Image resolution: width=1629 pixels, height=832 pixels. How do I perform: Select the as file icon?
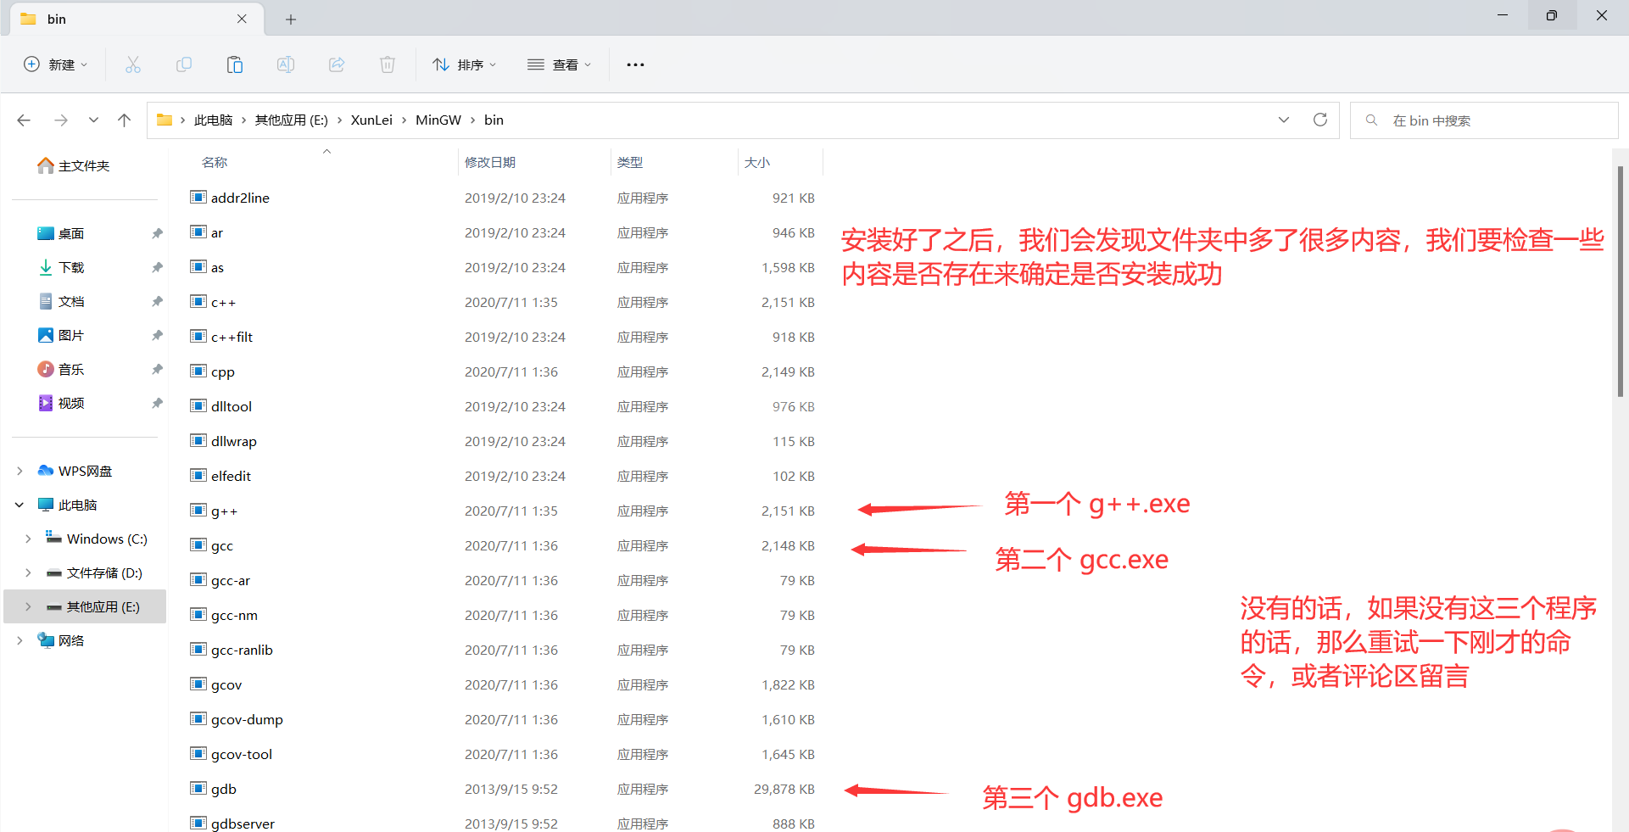(198, 267)
